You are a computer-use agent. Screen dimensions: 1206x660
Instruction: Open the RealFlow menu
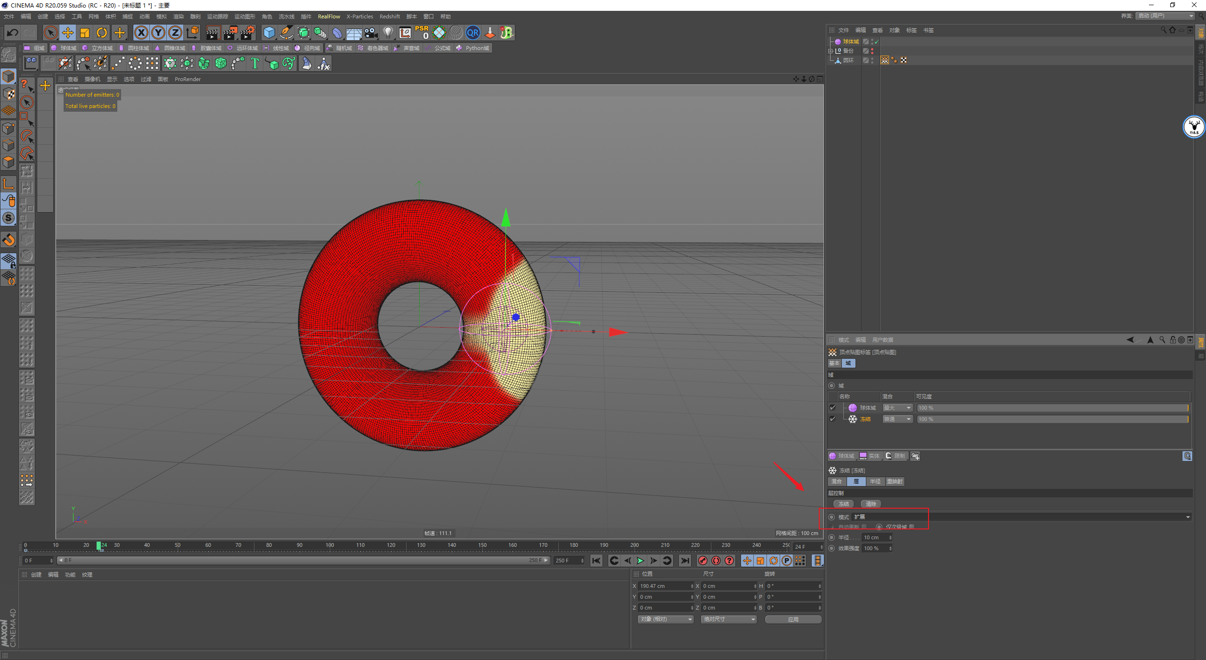(329, 16)
